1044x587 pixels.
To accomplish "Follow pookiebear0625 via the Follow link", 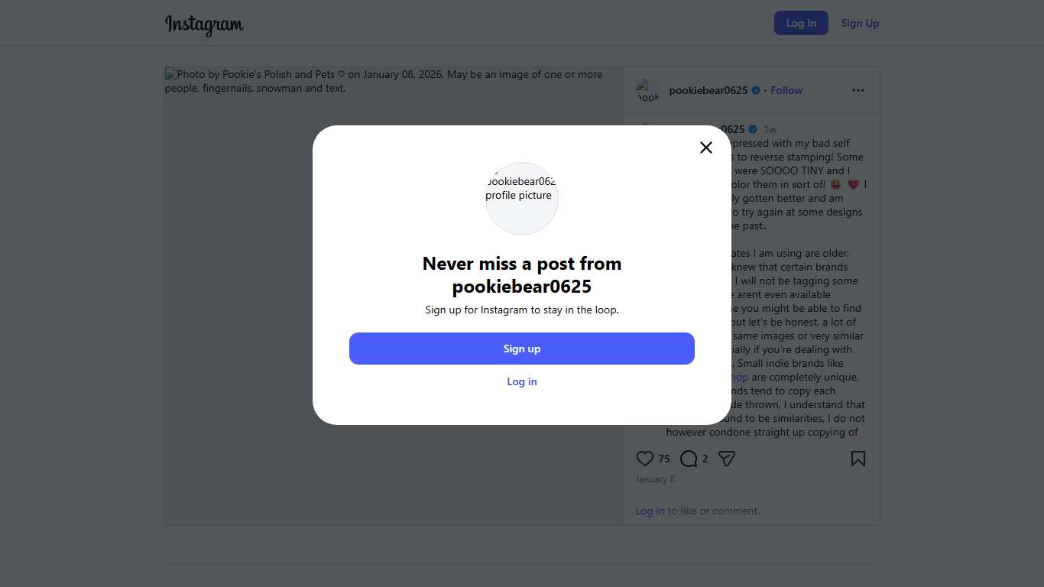I will point(786,90).
